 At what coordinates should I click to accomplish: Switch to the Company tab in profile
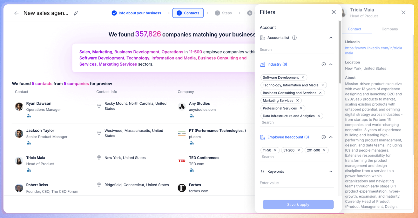(x=390, y=29)
